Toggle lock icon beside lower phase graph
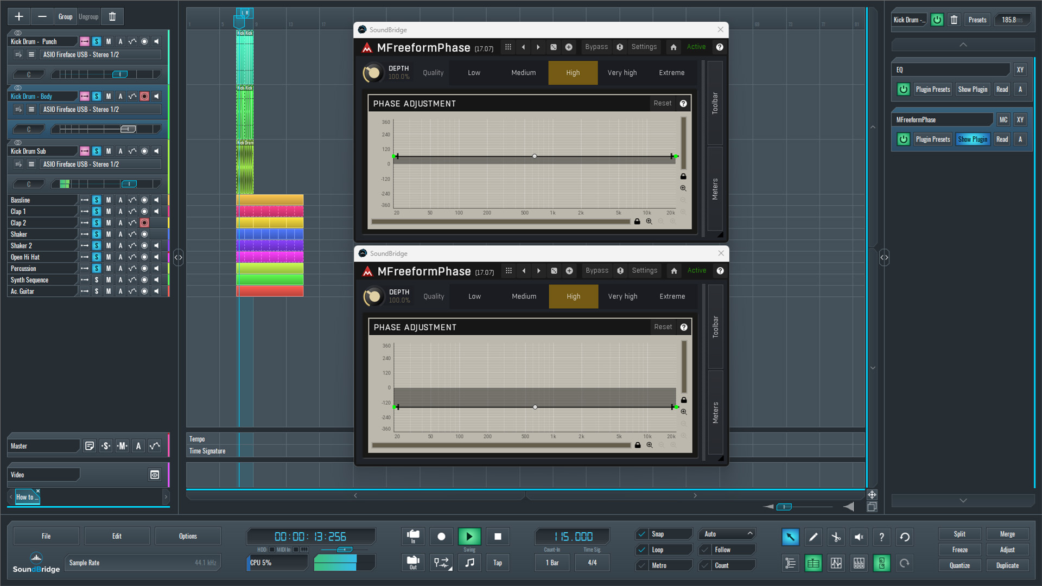The width and height of the screenshot is (1042, 586). tap(684, 400)
